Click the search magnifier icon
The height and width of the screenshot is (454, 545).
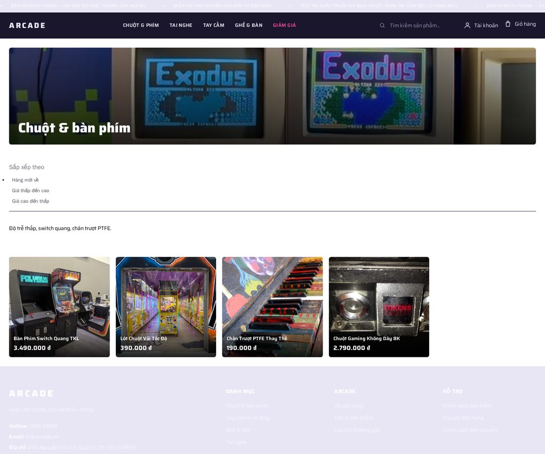(382, 25)
